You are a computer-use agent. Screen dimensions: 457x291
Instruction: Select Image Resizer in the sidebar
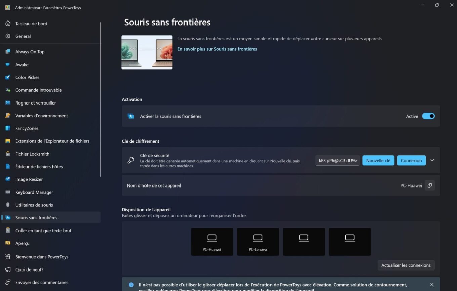coord(51,179)
